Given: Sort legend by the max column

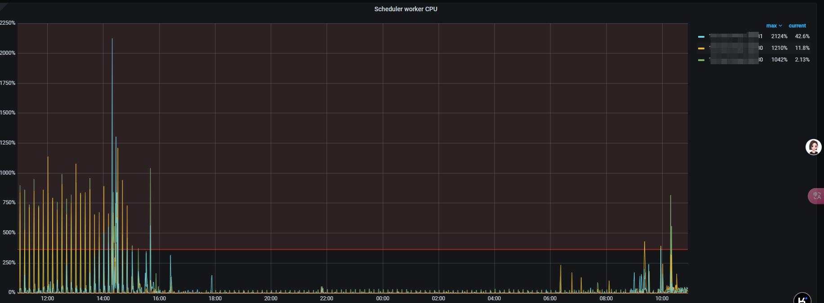Looking at the screenshot, I should [x=774, y=26].
